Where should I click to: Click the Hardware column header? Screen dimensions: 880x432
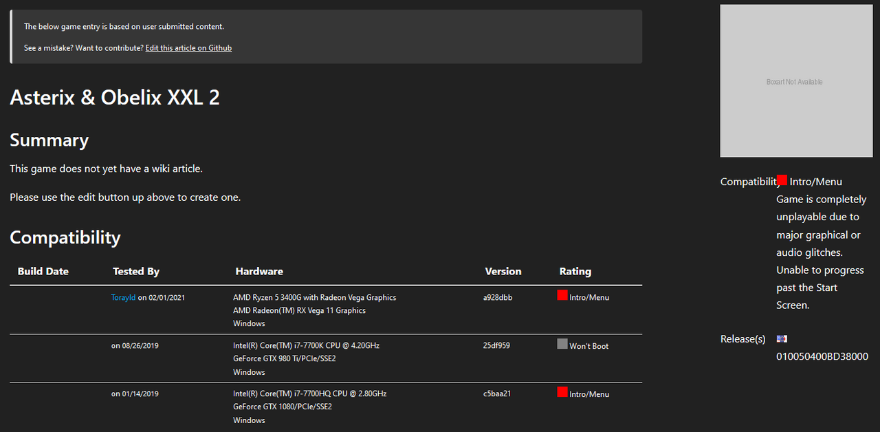click(259, 271)
